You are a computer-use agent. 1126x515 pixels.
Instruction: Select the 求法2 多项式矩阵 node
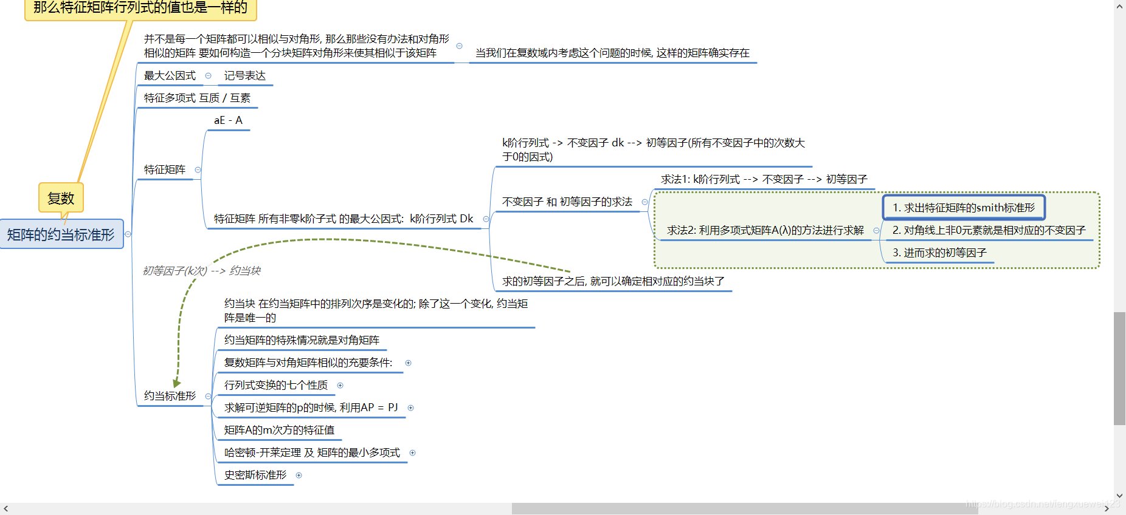(765, 231)
